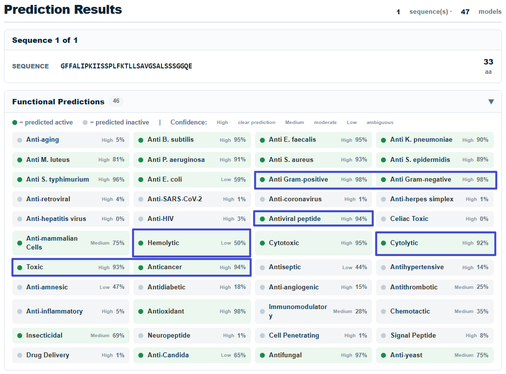506x374 pixels.
Task: Click the green dot beside Antifungal
Action: coord(262,355)
